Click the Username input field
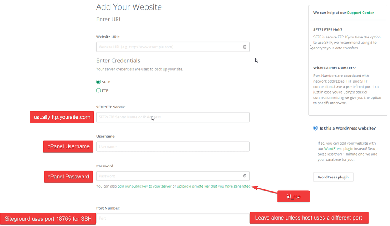Viewport: 390px width, 226px height. (x=173, y=146)
